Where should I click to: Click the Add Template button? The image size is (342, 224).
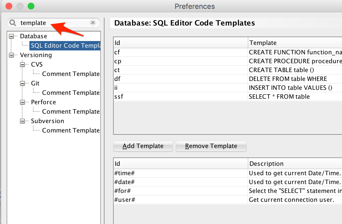143,146
